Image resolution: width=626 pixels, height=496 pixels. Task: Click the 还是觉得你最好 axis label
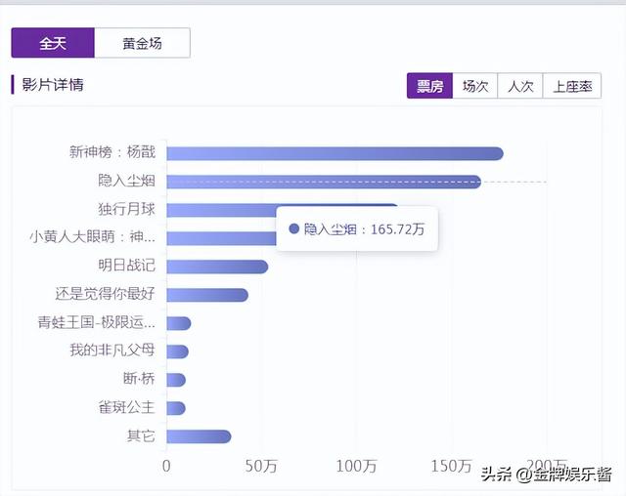click(x=105, y=294)
